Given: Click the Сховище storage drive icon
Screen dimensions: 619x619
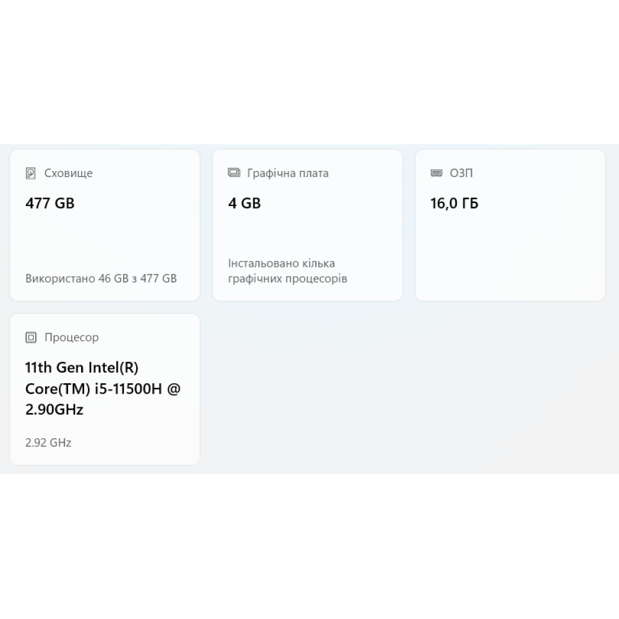Looking at the screenshot, I should coord(31,173).
